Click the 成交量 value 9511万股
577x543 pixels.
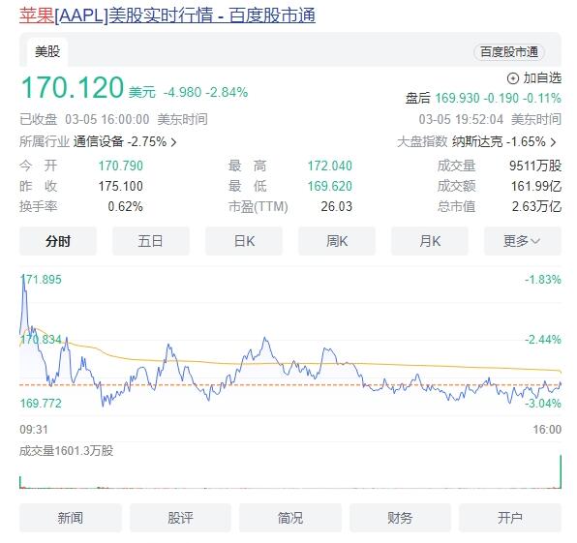tap(535, 166)
